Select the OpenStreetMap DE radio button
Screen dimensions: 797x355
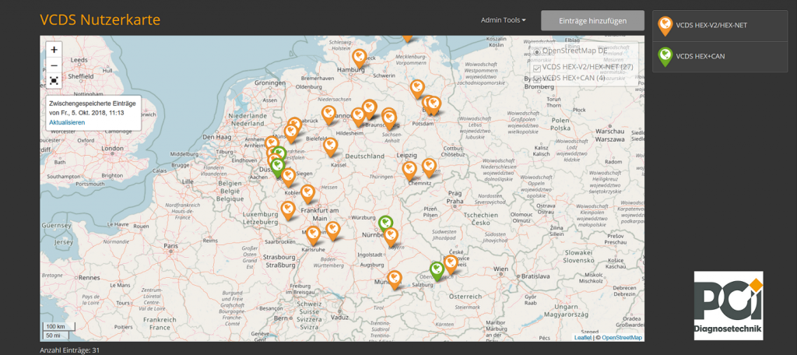(537, 51)
